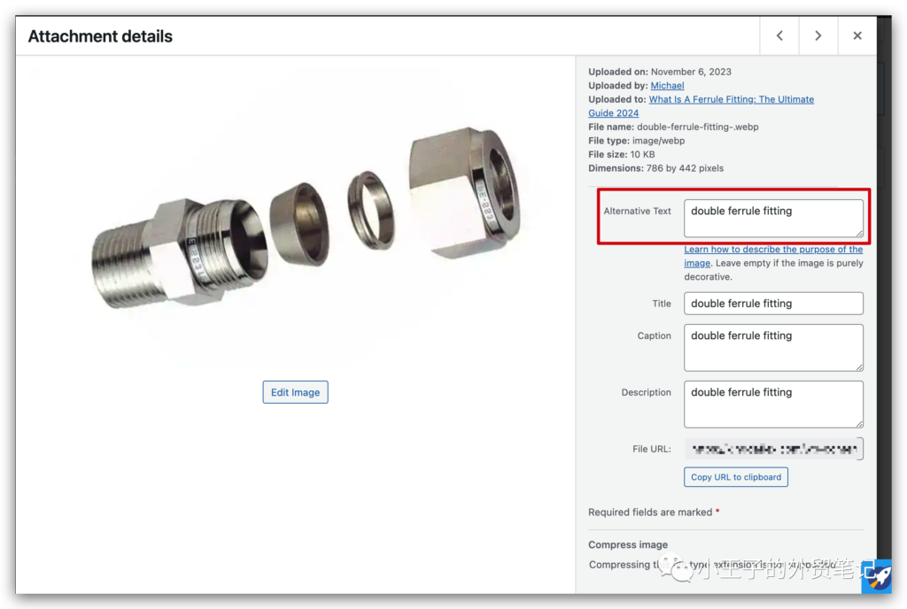Click the Edit Image button
Image resolution: width=907 pixels, height=609 pixels.
tap(295, 392)
